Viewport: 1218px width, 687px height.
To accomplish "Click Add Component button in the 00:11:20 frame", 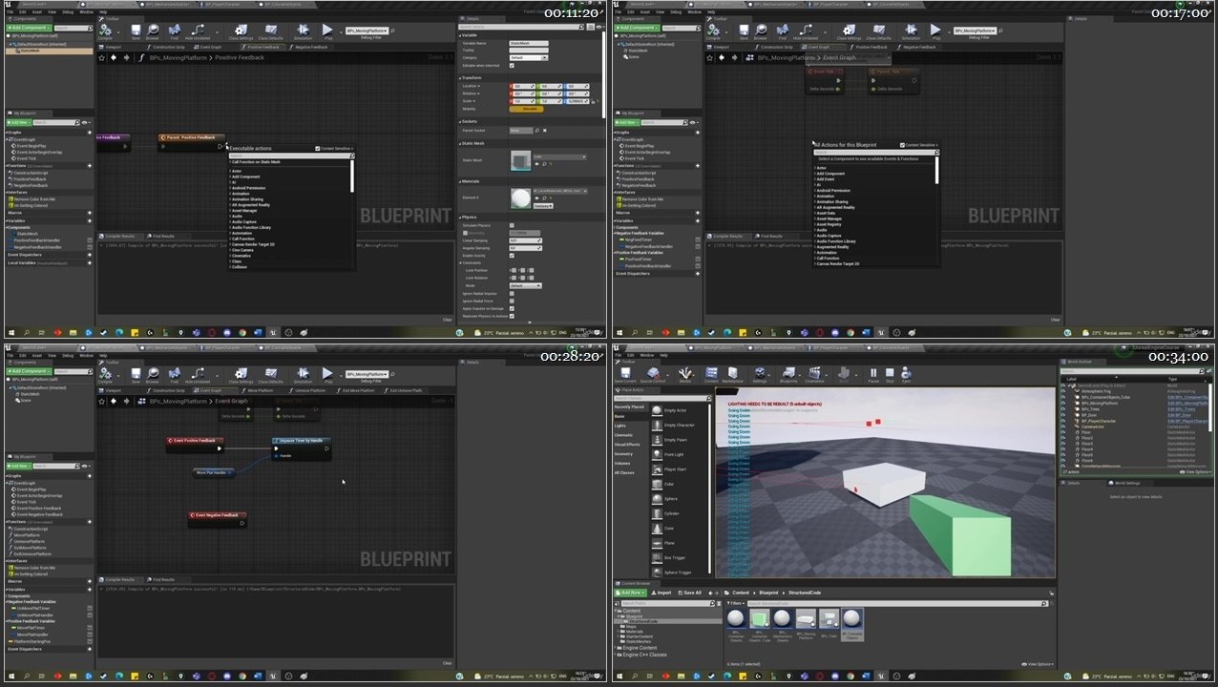I will pyautogui.click(x=28, y=28).
